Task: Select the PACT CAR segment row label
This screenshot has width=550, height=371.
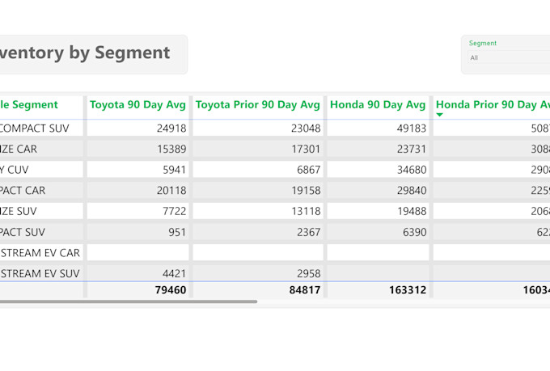Action: [23, 191]
